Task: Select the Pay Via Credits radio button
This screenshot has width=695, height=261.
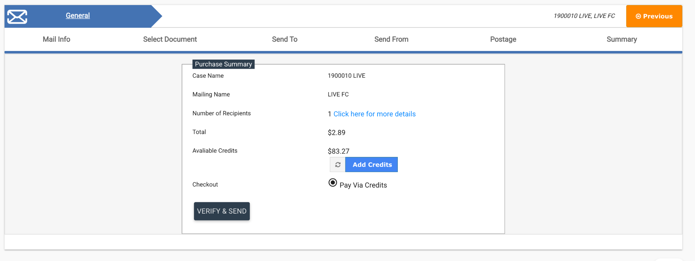Action: (x=333, y=183)
